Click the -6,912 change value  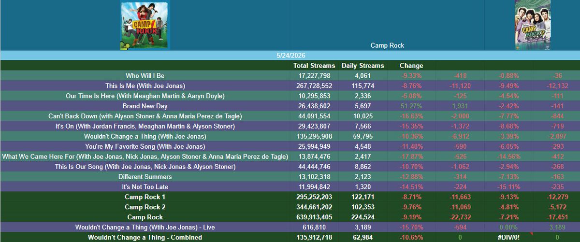460,137
